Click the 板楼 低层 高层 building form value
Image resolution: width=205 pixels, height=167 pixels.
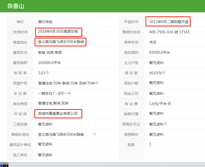pyautogui.click(x=50, y=53)
